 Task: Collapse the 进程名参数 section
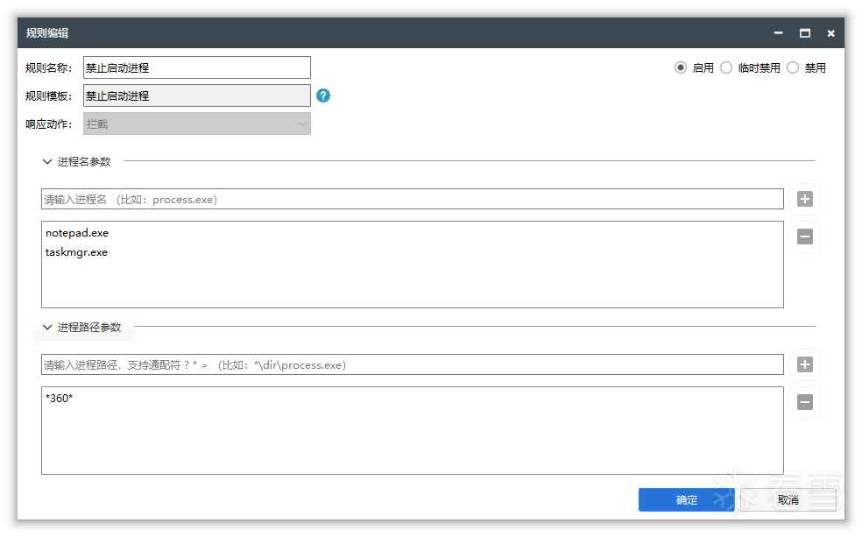(47, 161)
